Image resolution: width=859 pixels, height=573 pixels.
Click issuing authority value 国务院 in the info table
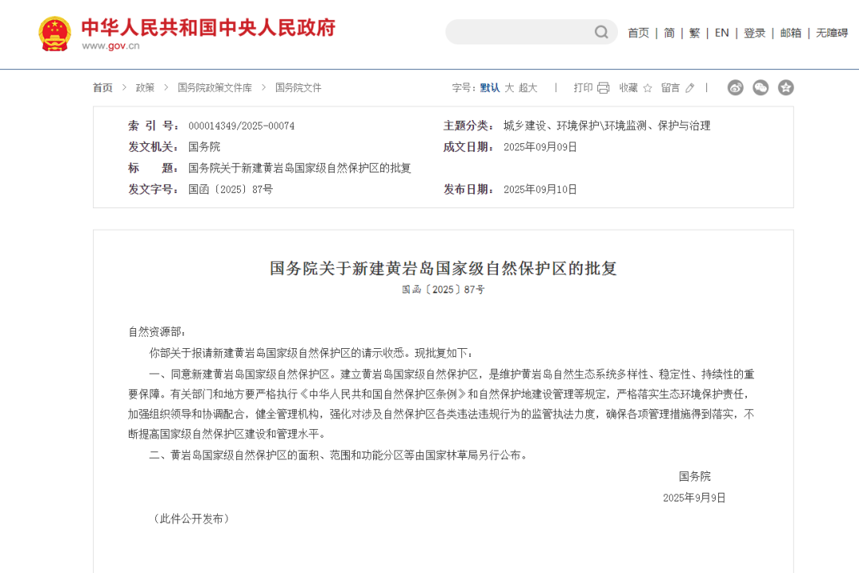[x=204, y=147]
